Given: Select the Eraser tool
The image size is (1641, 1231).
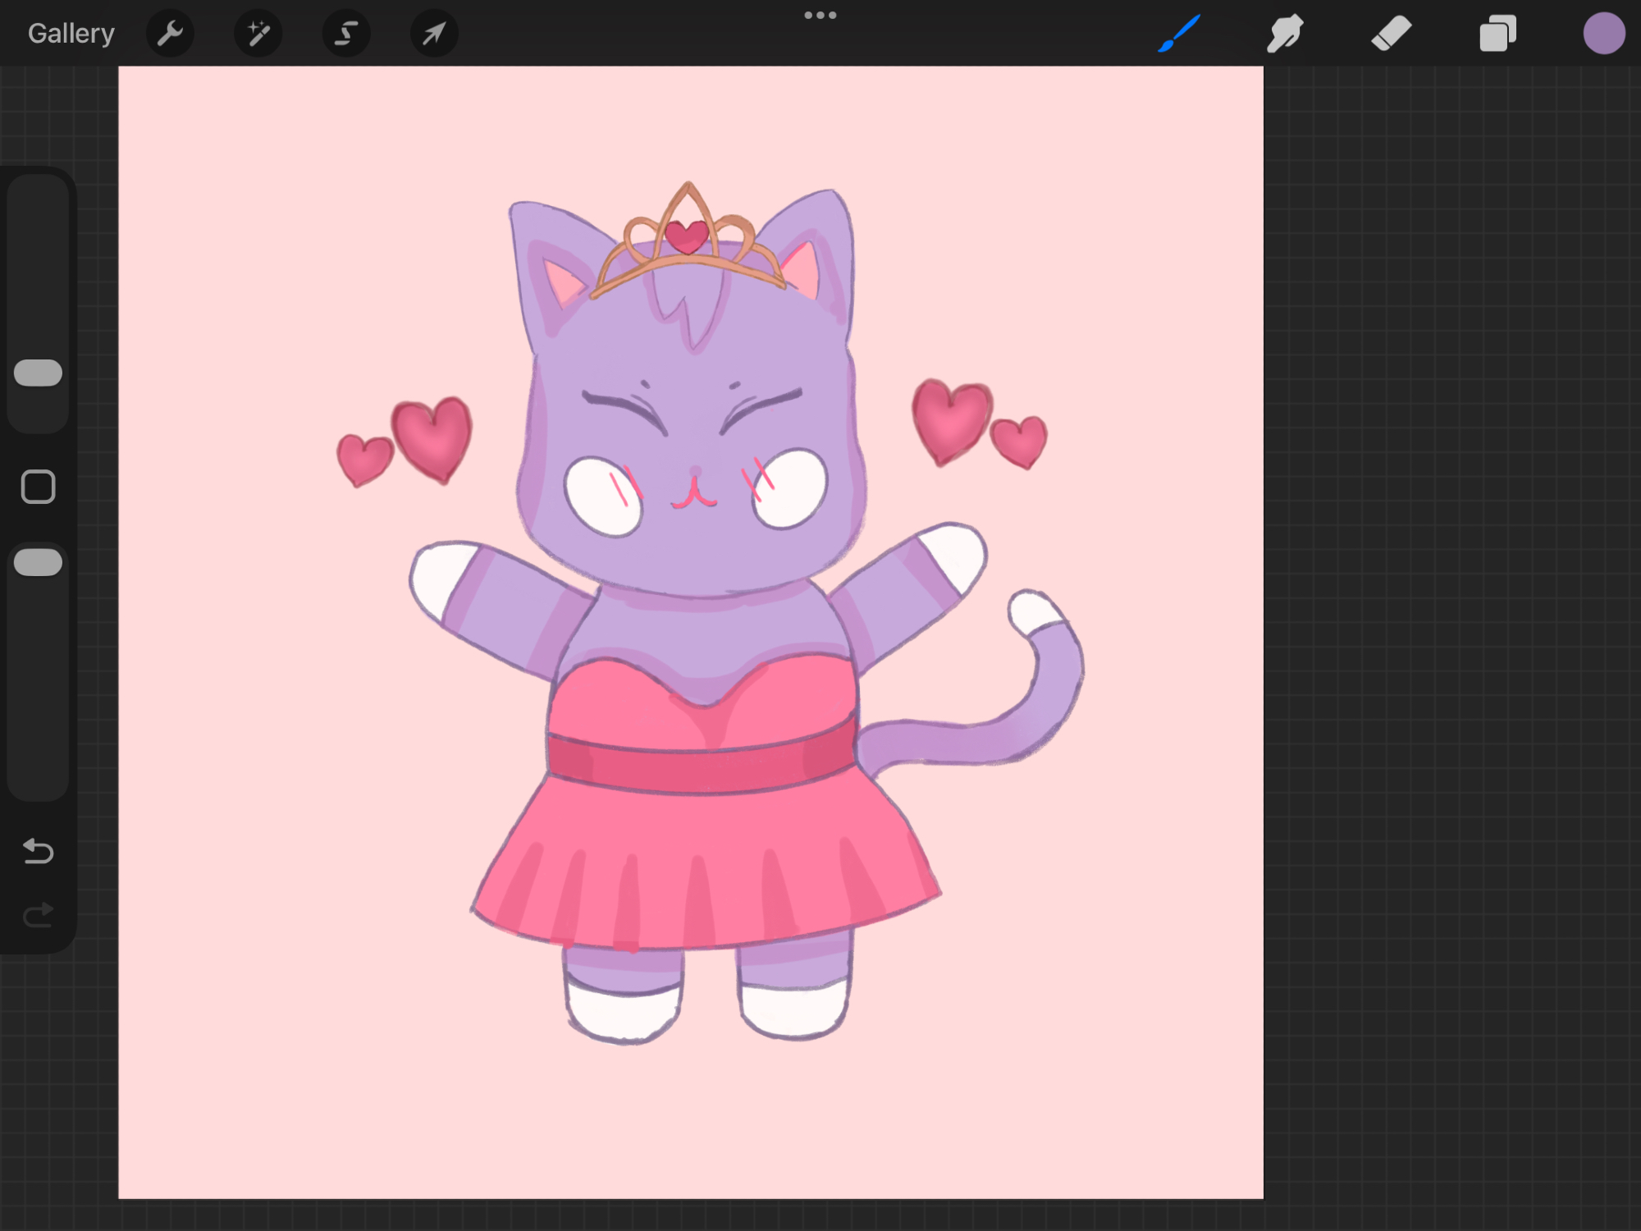Looking at the screenshot, I should tap(1391, 34).
